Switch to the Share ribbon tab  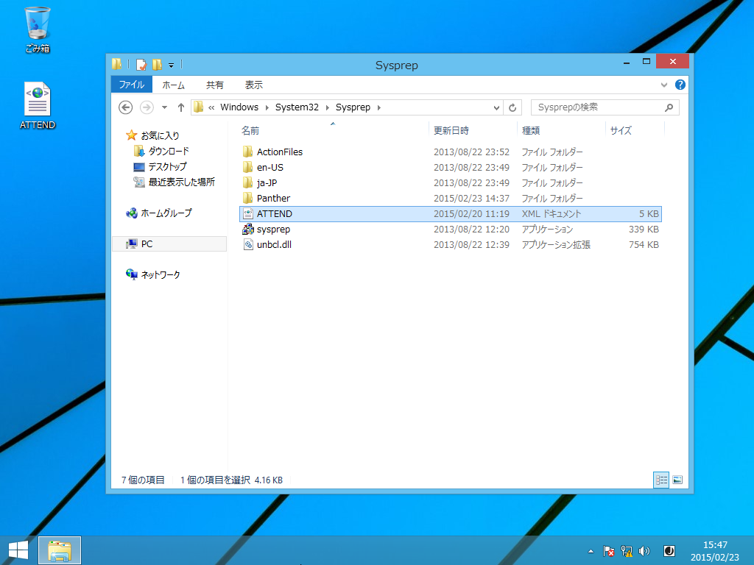[214, 85]
